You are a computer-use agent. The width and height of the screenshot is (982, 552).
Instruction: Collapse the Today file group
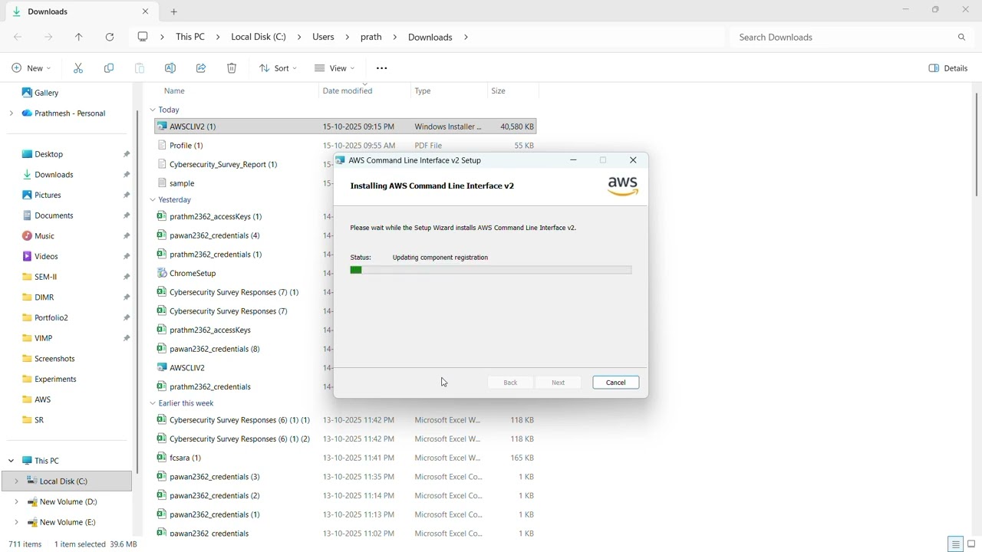[x=153, y=110]
